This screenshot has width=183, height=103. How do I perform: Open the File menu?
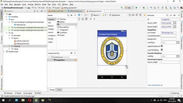(x=2, y=5)
